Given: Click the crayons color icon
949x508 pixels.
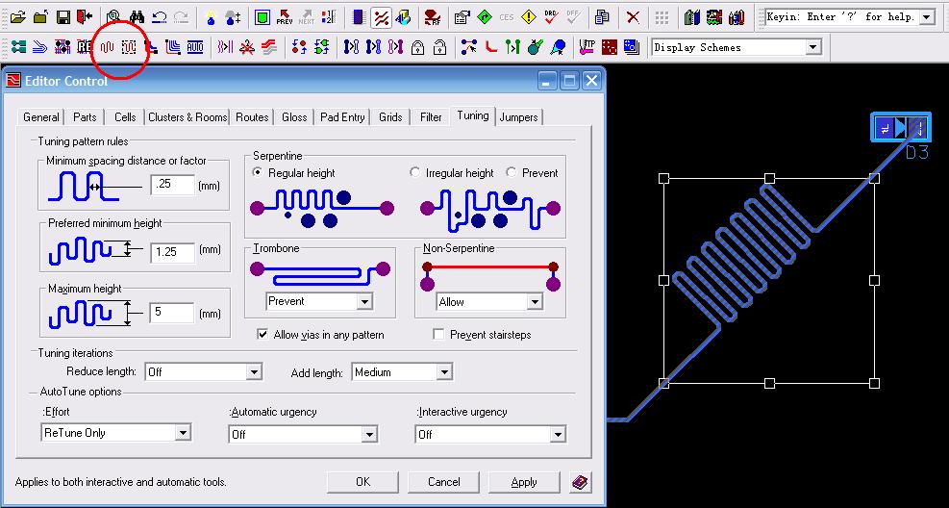Looking at the screenshot, I should tap(737, 17).
